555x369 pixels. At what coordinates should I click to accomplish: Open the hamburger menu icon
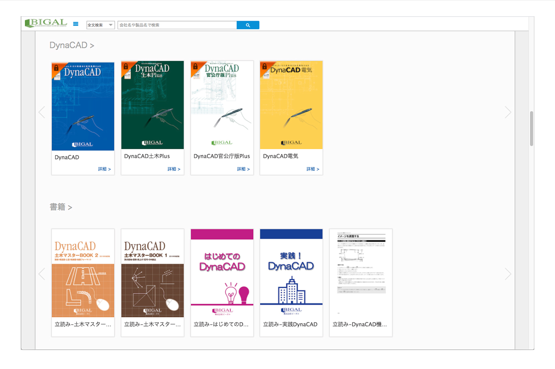point(75,24)
